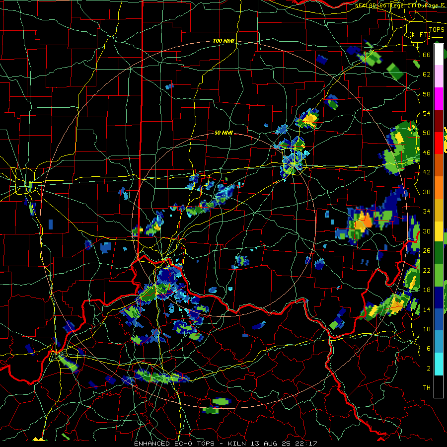Click the cyan legend swatch
Screen dimensions: 447x447
[x=439, y=364]
